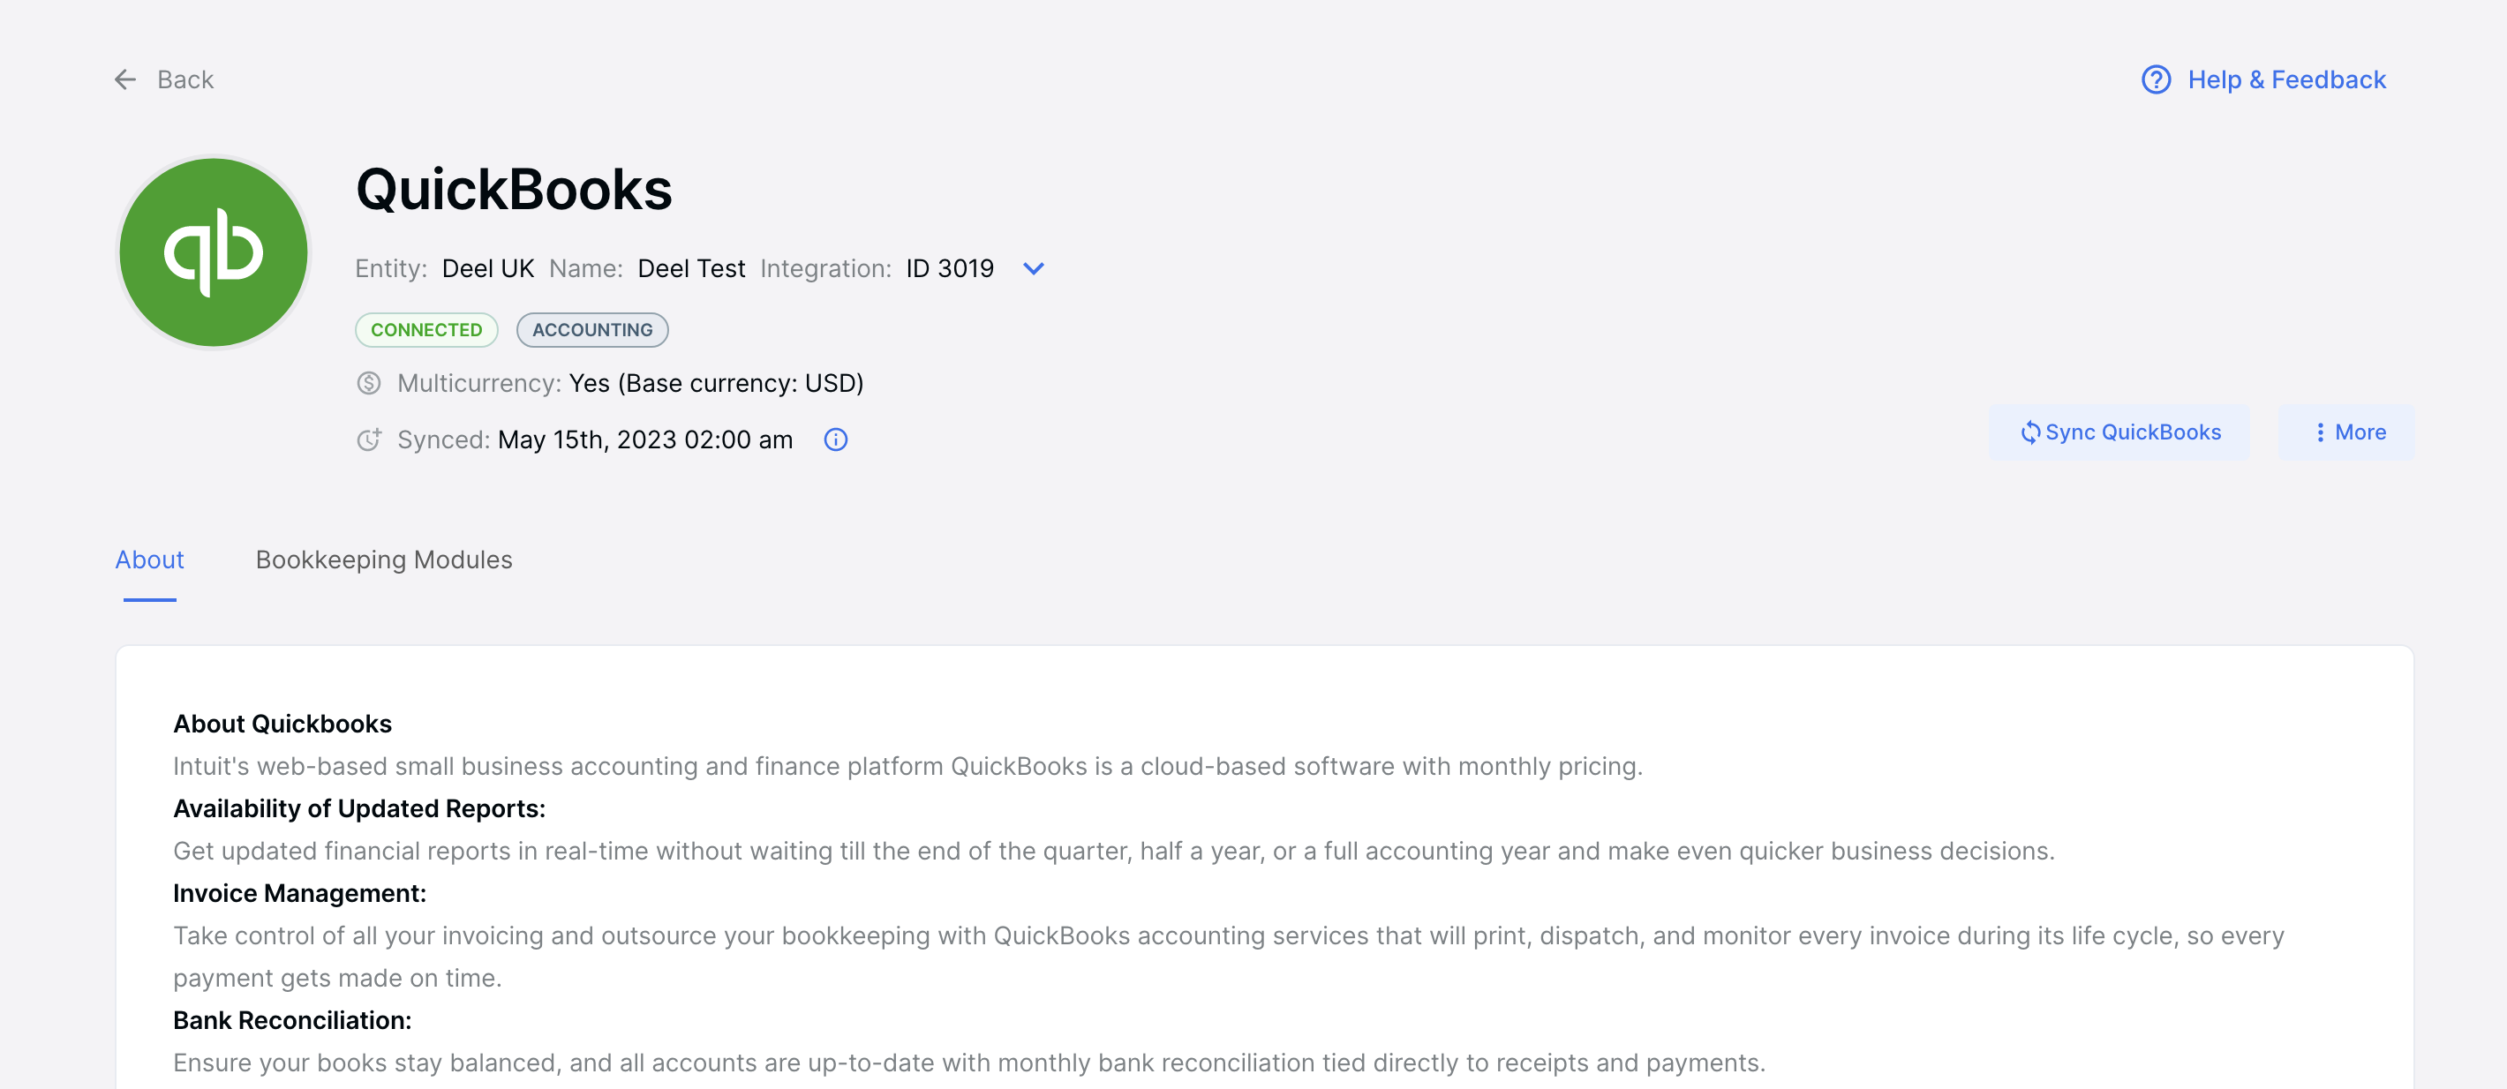Click the QuickBooks page title
2507x1089 pixels.
pyautogui.click(x=514, y=189)
